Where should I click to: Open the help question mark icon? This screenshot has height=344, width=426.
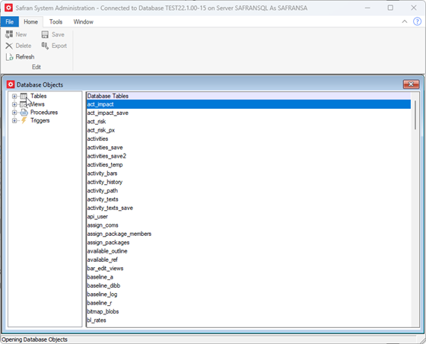pyautogui.click(x=417, y=21)
